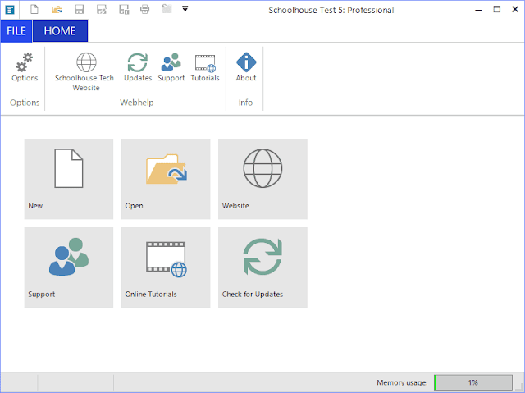The width and height of the screenshot is (525, 393).
Task: Click the About info icon
Action: (246, 67)
